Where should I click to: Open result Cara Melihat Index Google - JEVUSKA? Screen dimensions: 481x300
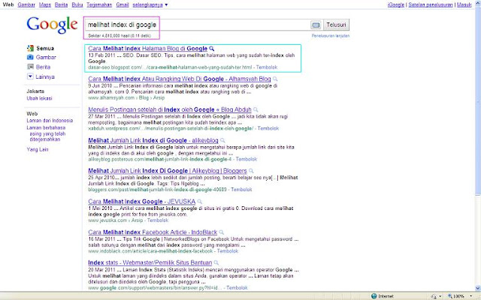pos(142,202)
